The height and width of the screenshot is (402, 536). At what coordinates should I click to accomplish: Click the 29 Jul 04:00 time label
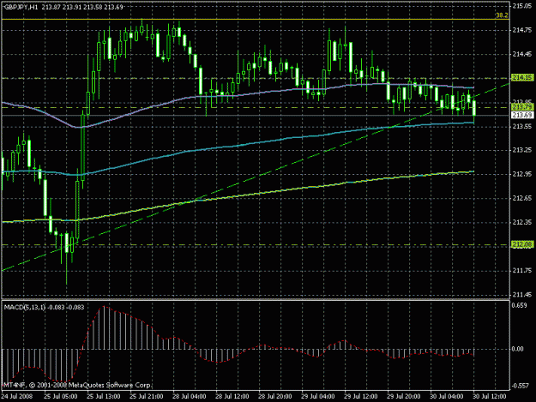pyautogui.click(x=318, y=397)
